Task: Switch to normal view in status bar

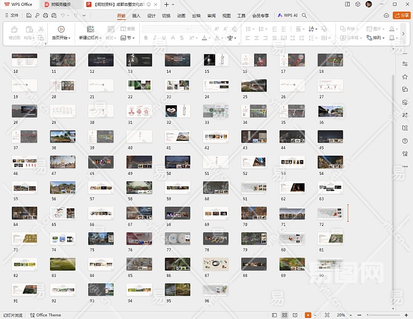Action: (x=274, y=315)
